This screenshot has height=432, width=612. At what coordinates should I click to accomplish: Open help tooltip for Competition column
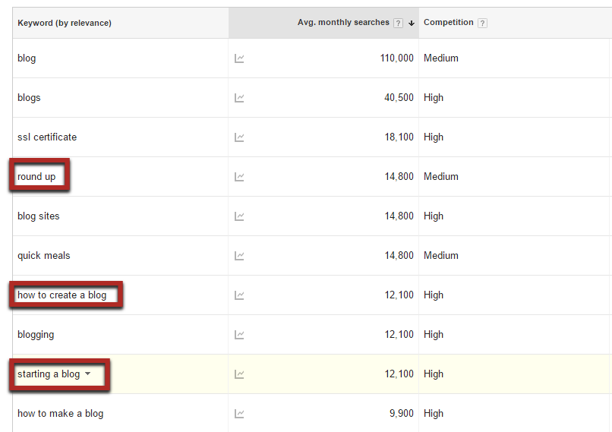(482, 23)
